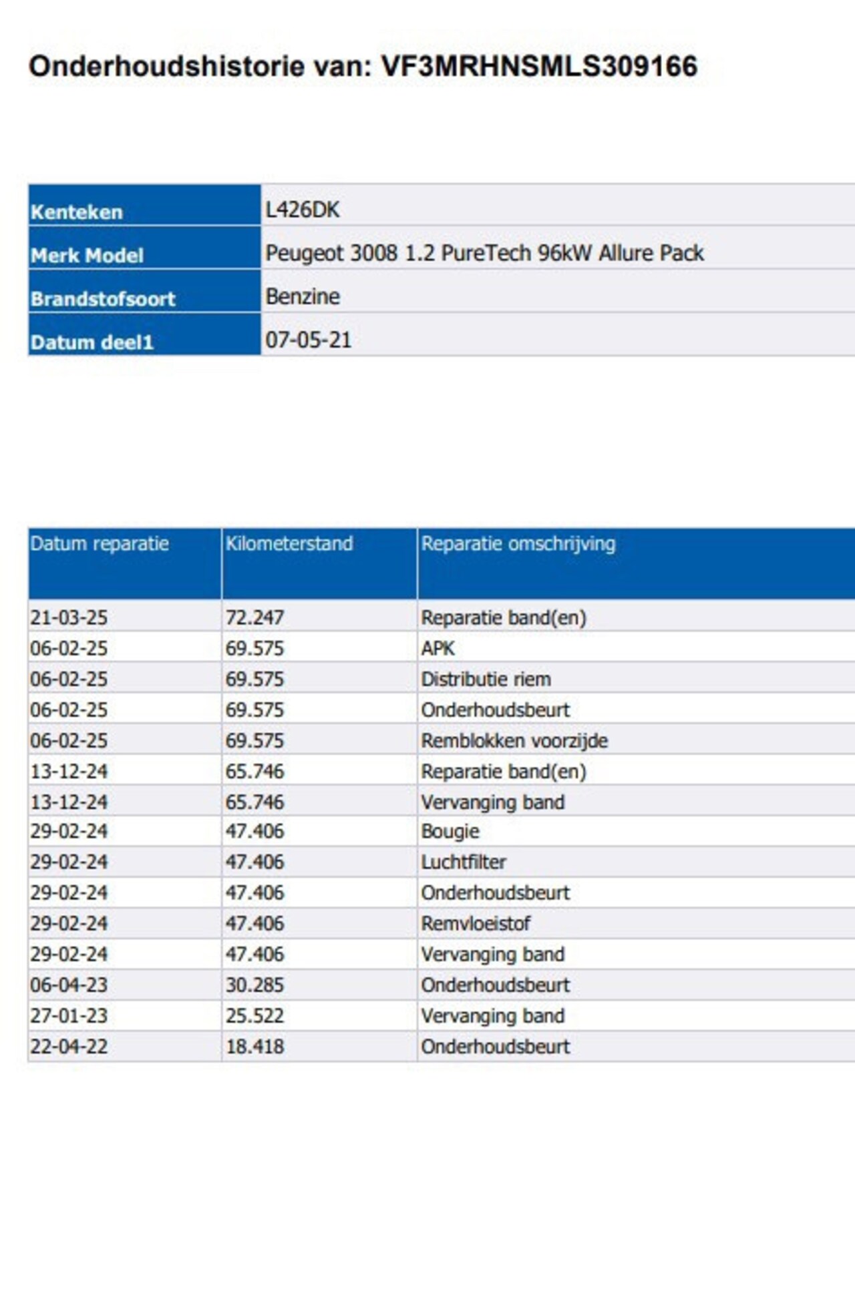Screen dimensions: 855x1305
Task: Click the Datum deel1 date 07-05-21
Action: click(x=308, y=340)
